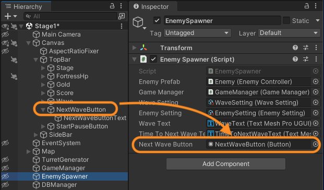Toggle Enemy Spawner script enabled checkbox
Viewport: 324px width, 190px height.
coord(153,60)
